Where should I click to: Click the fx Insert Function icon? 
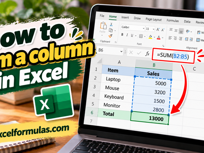tap(147, 54)
